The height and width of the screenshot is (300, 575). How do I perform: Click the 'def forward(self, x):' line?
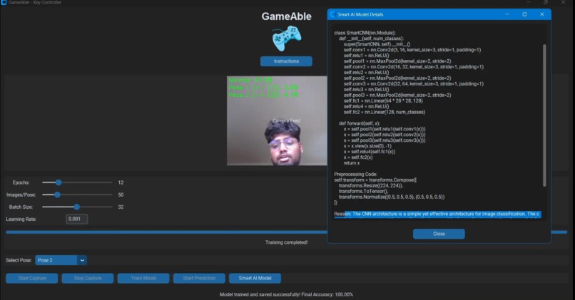click(360, 123)
